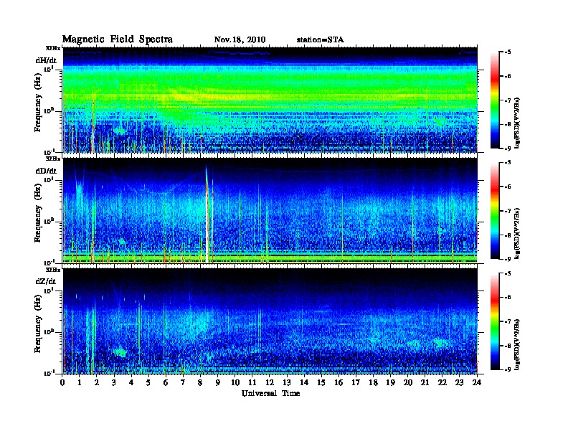
Task: Click hour 21 on the Universal Time axis
Action: [x=425, y=382]
